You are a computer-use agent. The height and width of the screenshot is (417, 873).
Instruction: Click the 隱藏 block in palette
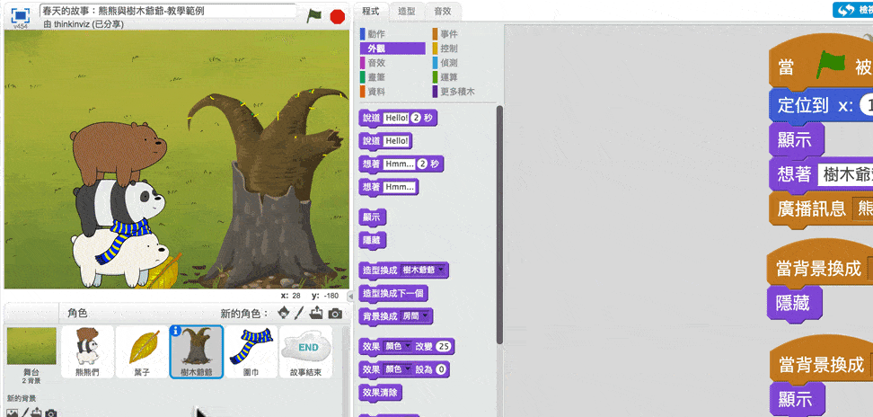click(372, 241)
